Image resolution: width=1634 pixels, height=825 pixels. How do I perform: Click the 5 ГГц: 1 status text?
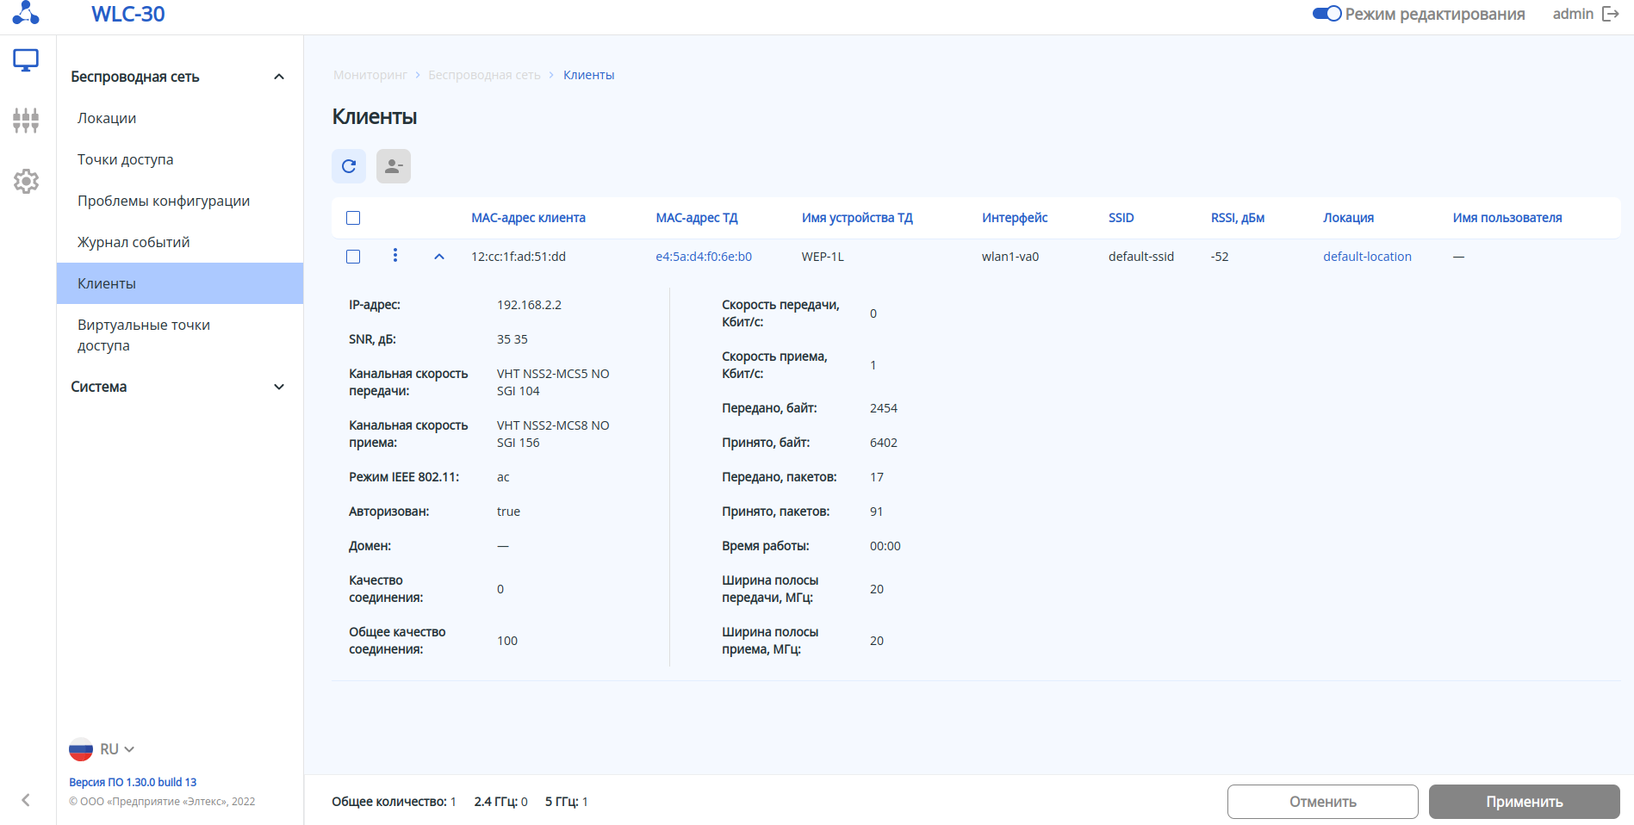(567, 802)
